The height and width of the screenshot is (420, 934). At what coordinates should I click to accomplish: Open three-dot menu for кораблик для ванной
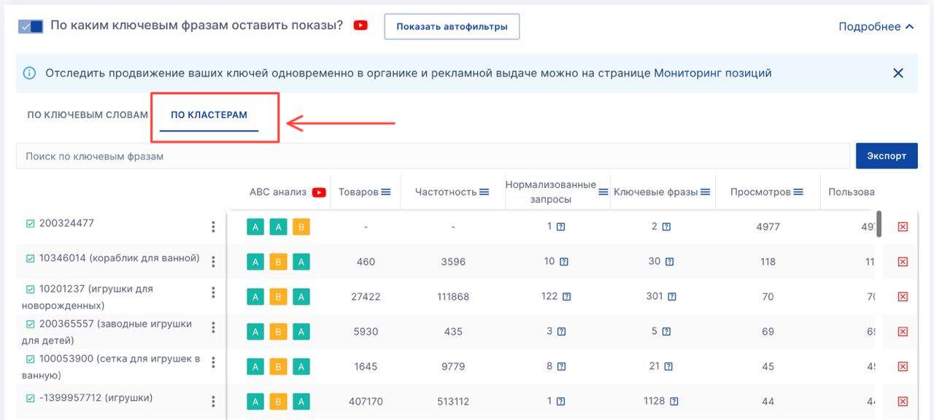coord(213,262)
